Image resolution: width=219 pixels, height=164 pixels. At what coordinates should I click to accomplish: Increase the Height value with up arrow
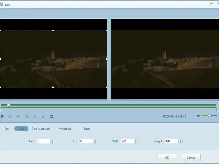[180, 140]
